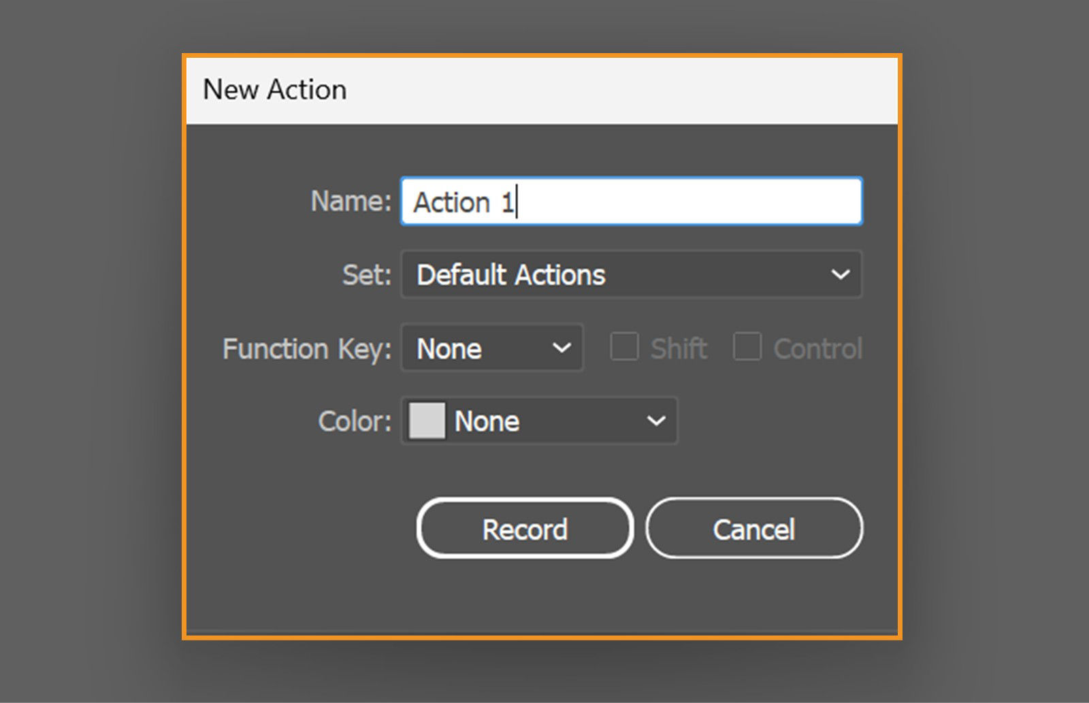Check the Shift box next to Function Key
Screen dimensions: 1089x703
point(623,347)
